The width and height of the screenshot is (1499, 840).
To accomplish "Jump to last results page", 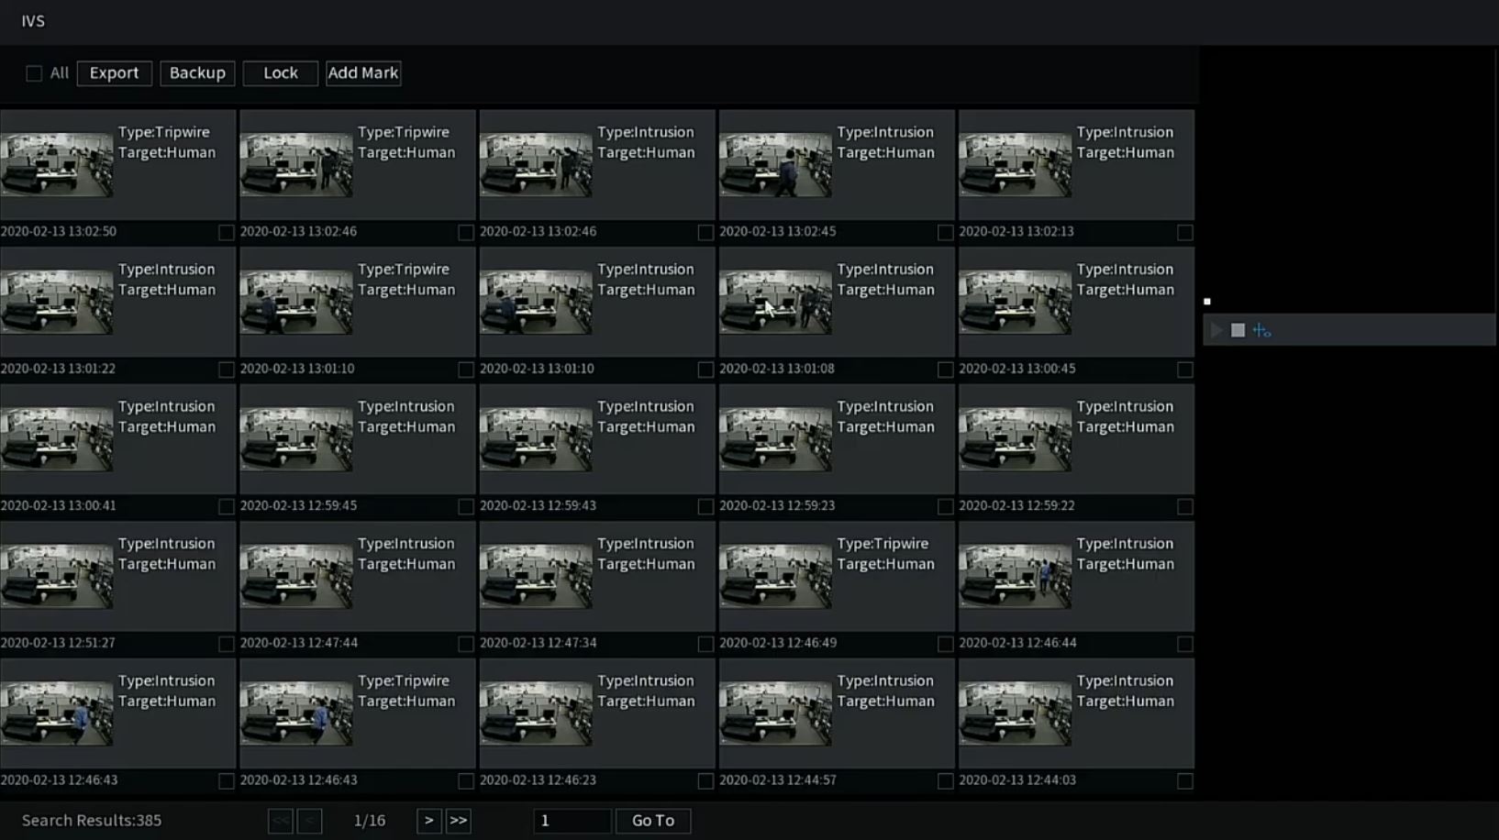I will [x=458, y=821].
